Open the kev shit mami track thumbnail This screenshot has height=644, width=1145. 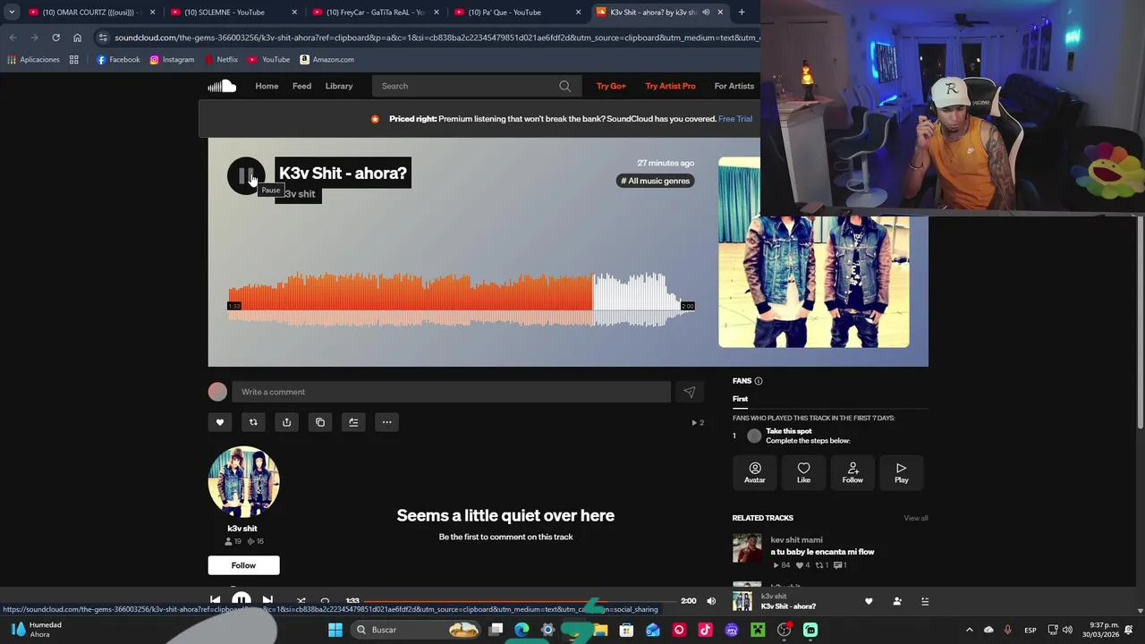[x=747, y=549]
